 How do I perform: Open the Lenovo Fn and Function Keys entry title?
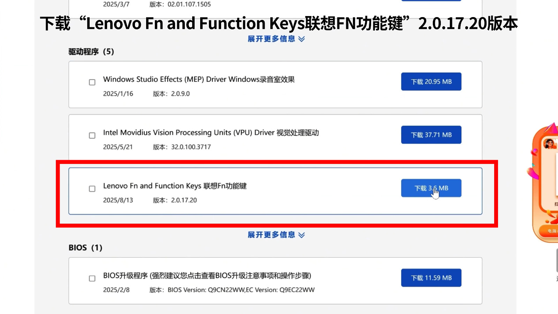[175, 186]
